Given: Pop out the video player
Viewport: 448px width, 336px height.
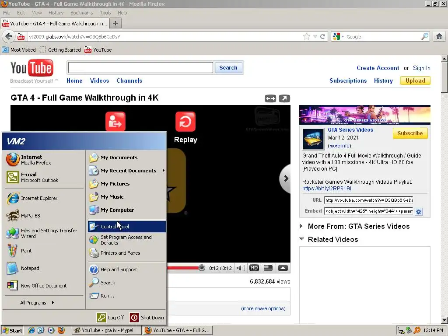Looking at the screenshot, I should [284, 98].
